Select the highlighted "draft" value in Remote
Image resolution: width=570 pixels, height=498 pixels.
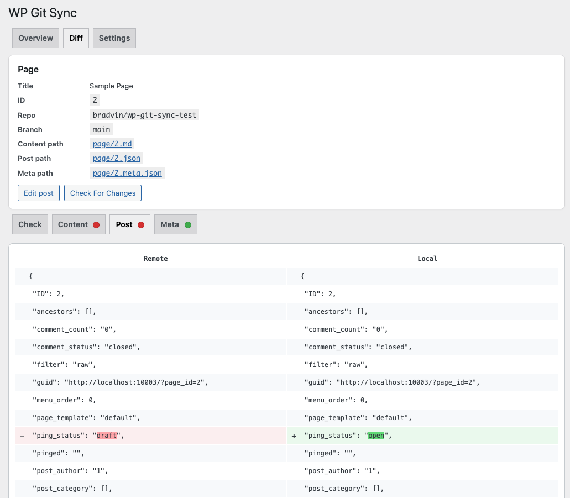107,436
